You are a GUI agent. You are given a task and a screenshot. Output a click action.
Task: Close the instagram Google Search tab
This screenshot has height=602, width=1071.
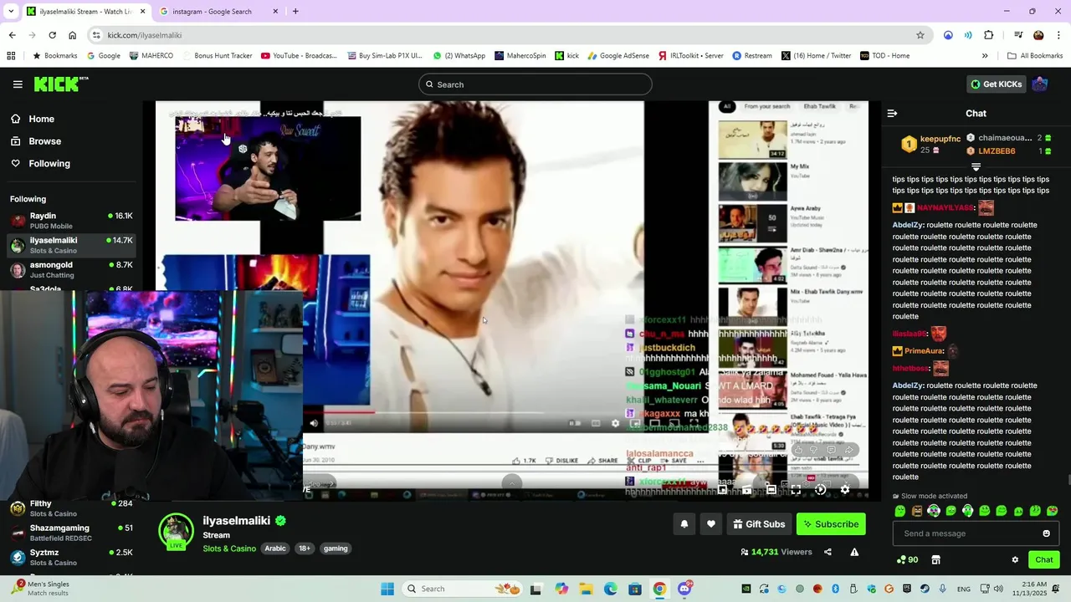(275, 12)
